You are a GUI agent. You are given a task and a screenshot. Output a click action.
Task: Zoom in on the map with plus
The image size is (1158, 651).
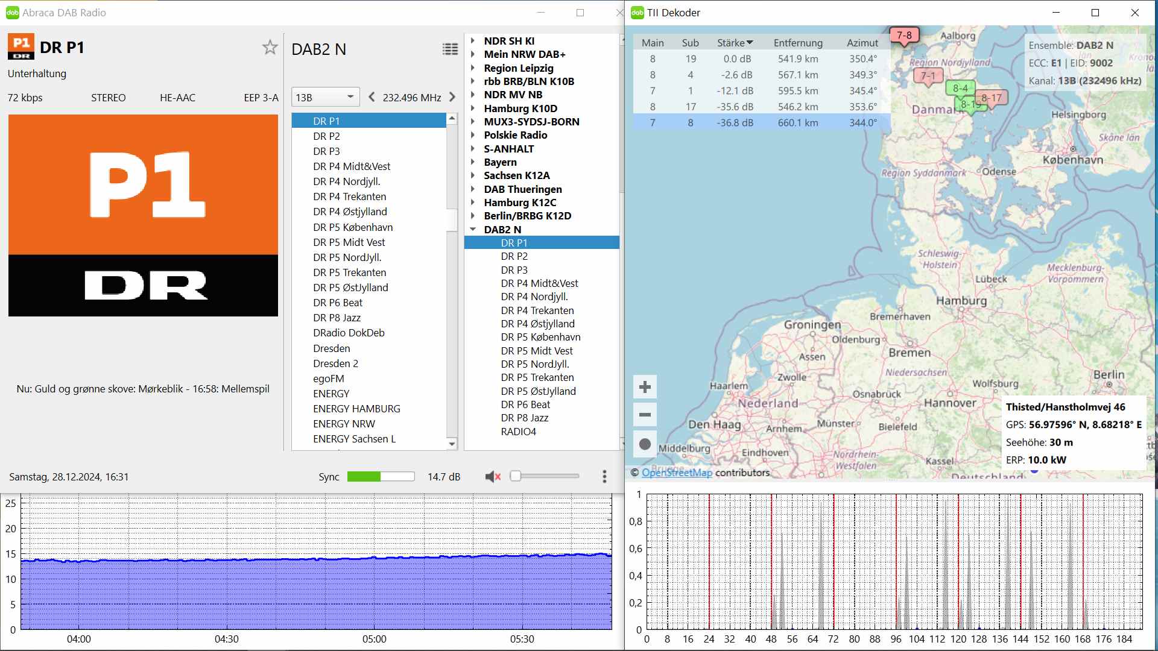645,387
